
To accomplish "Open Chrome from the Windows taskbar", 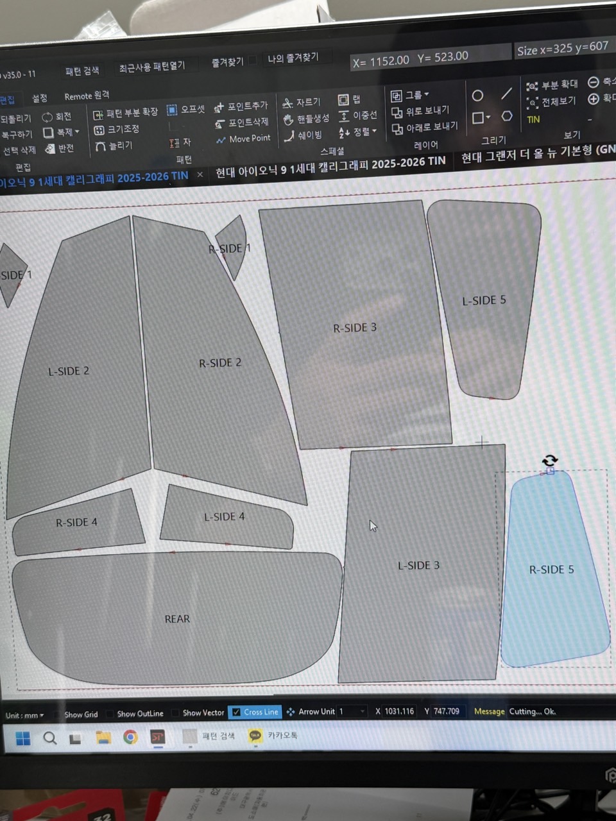I will (130, 738).
